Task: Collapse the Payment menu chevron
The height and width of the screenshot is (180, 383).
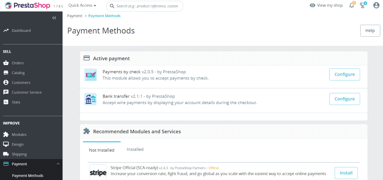Action: (x=58, y=164)
